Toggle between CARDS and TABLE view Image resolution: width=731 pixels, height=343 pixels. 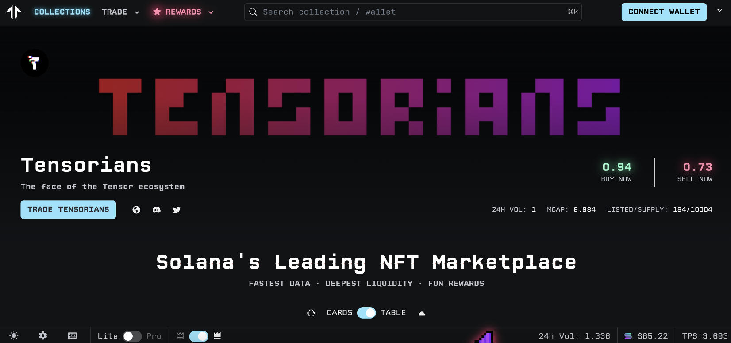point(366,313)
